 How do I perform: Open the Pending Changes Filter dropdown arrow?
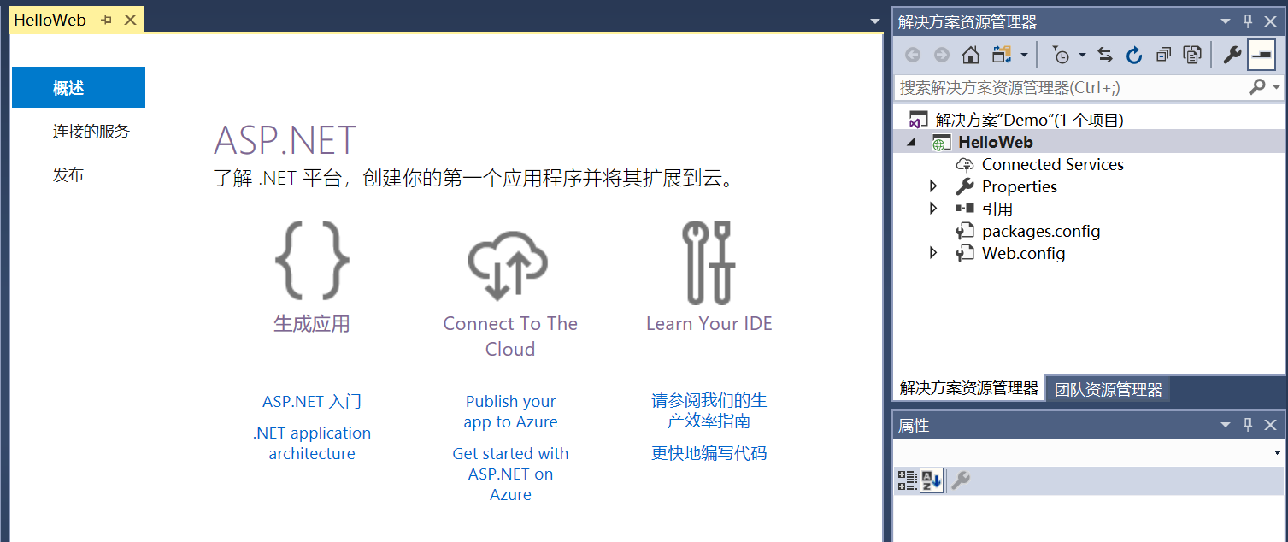coord(1082,56)
